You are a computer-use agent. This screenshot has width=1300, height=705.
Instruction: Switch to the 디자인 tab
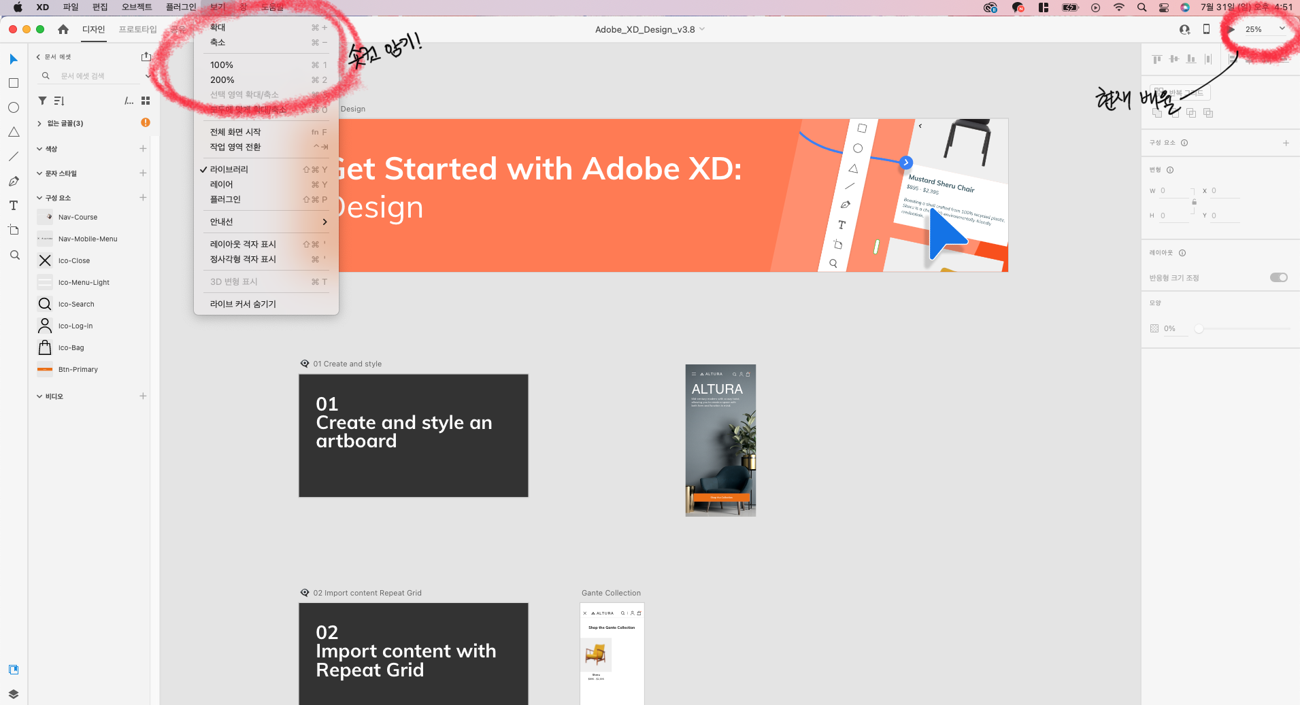point(93,29)
